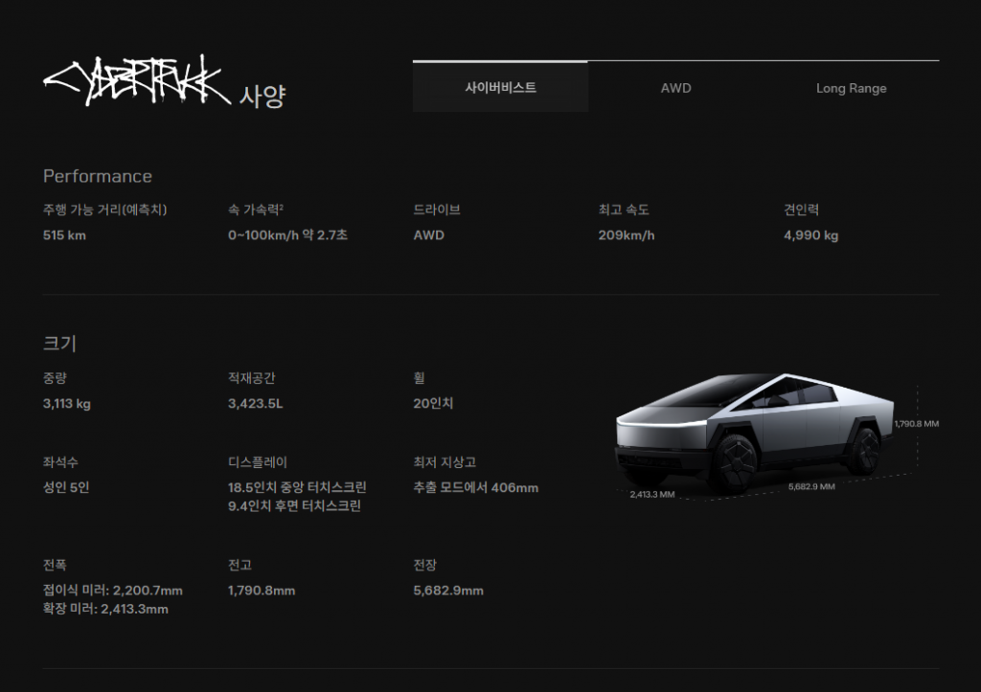Click the 3,423.5L cargo space value
This screenshot has width=981, height=692.
click(255, 404)
